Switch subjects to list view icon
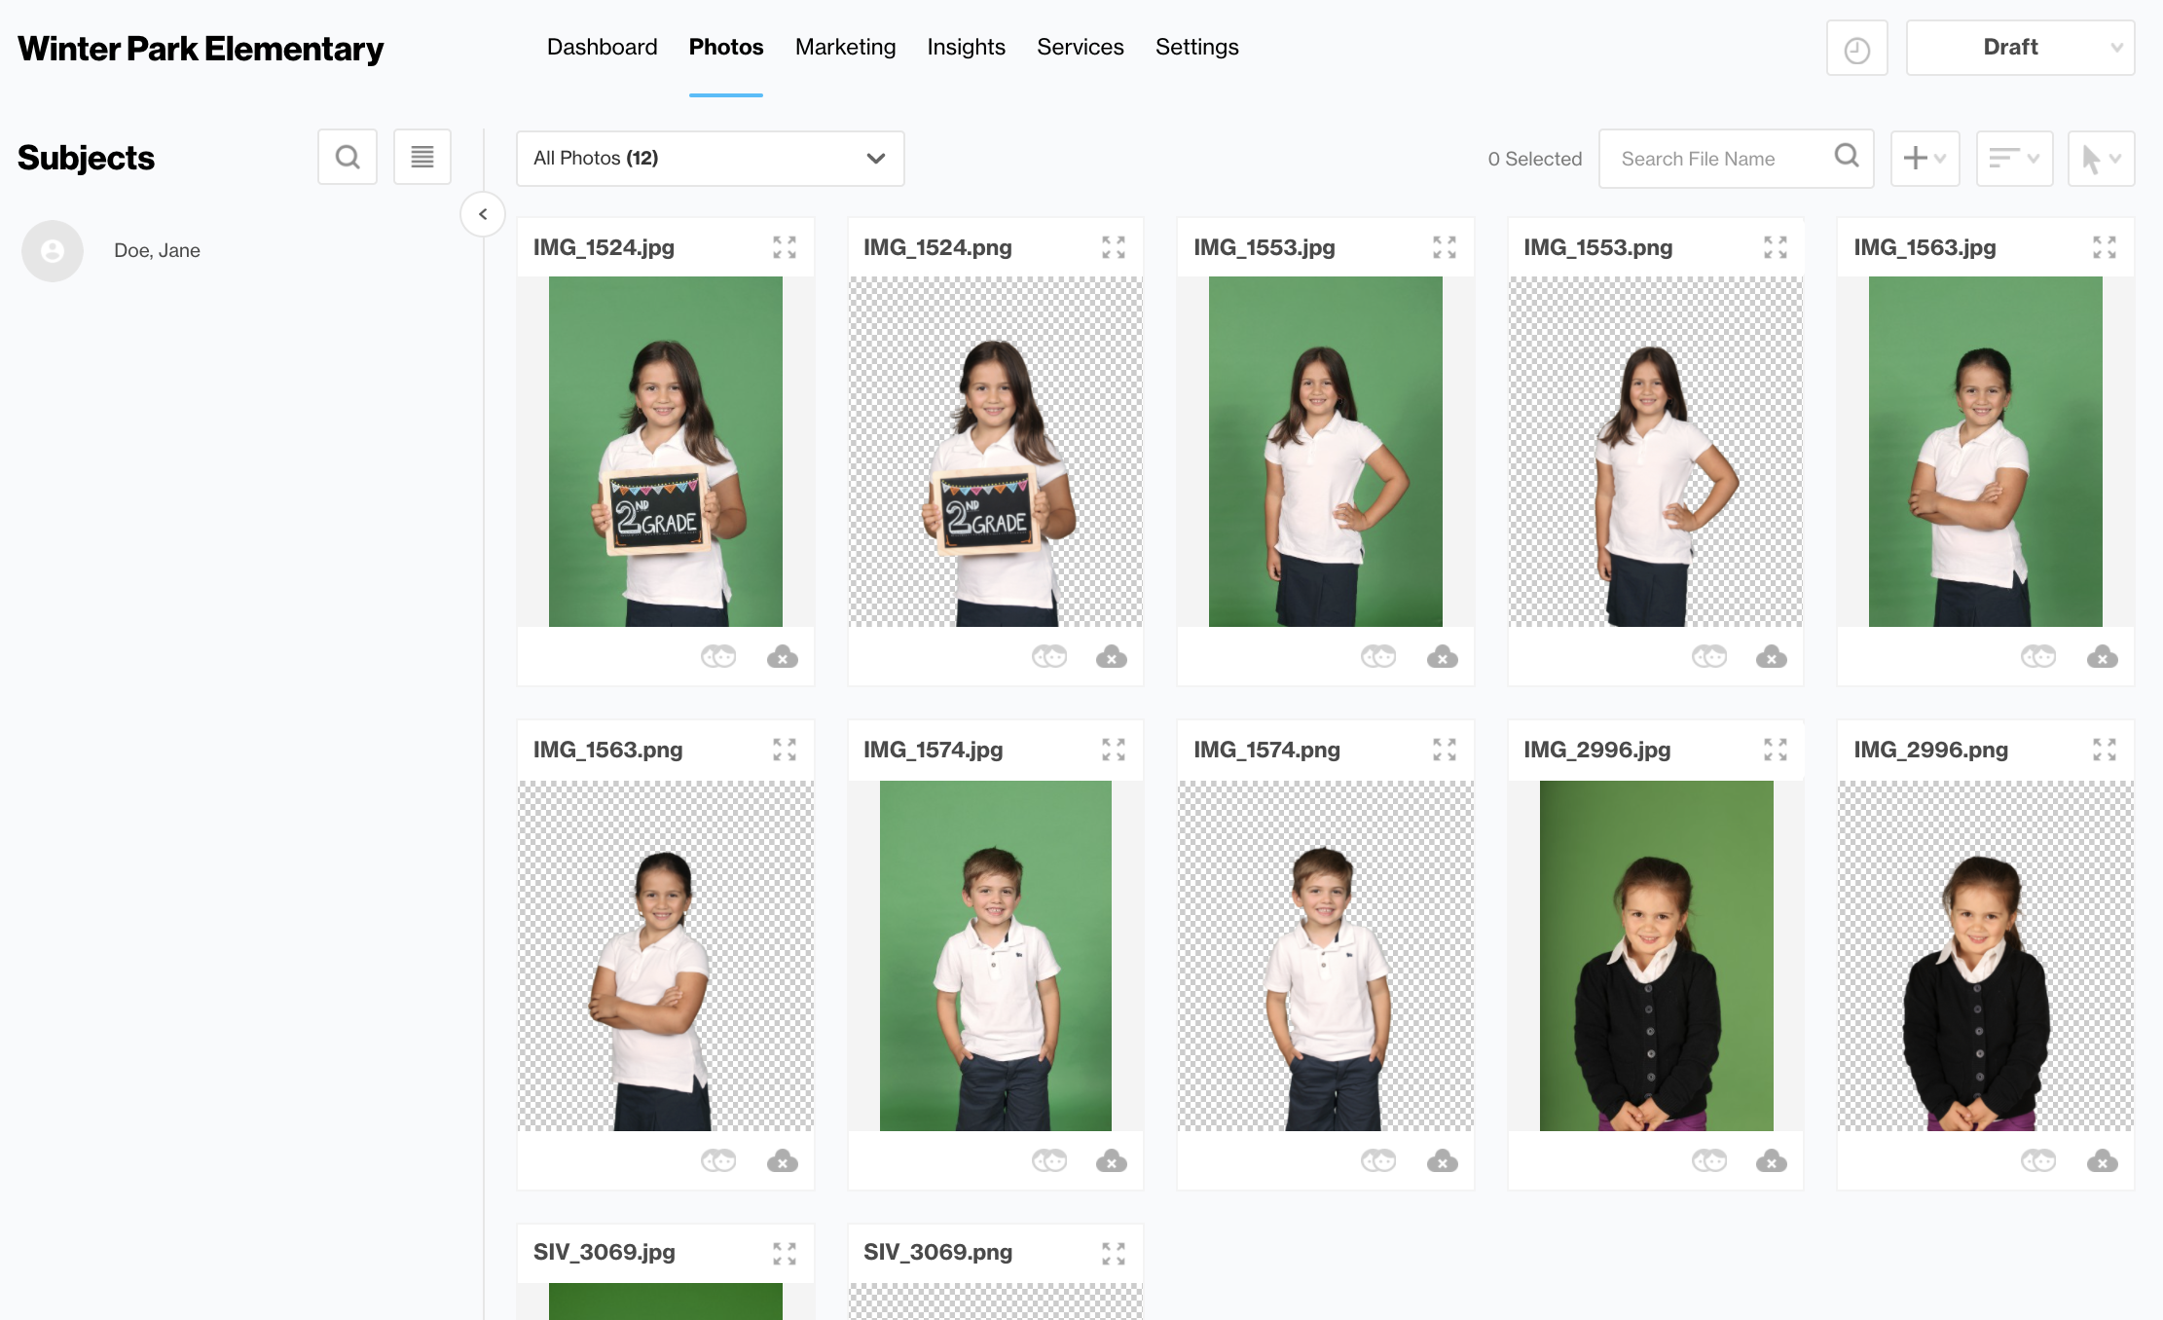The height and width of the screenshot is (1320, 2163). (x=422, y=157)
